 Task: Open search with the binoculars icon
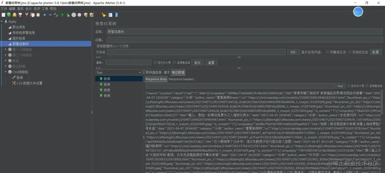tap(98, 15)
